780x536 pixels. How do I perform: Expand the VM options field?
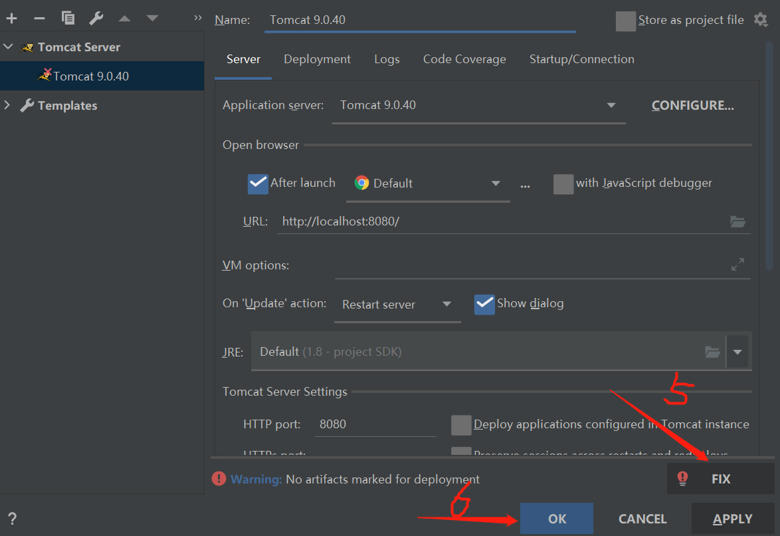(737, 264)
